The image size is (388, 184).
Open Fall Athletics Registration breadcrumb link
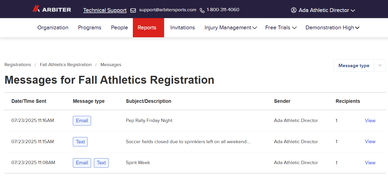66,65
